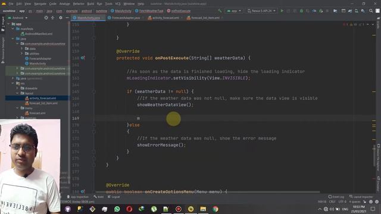Open the Event Log button
Viewport: 381px width, 214px height.
336,197
